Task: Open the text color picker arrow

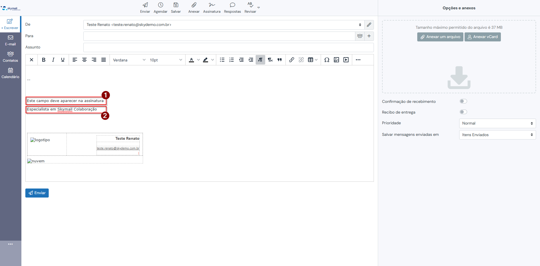Action: 198,60
